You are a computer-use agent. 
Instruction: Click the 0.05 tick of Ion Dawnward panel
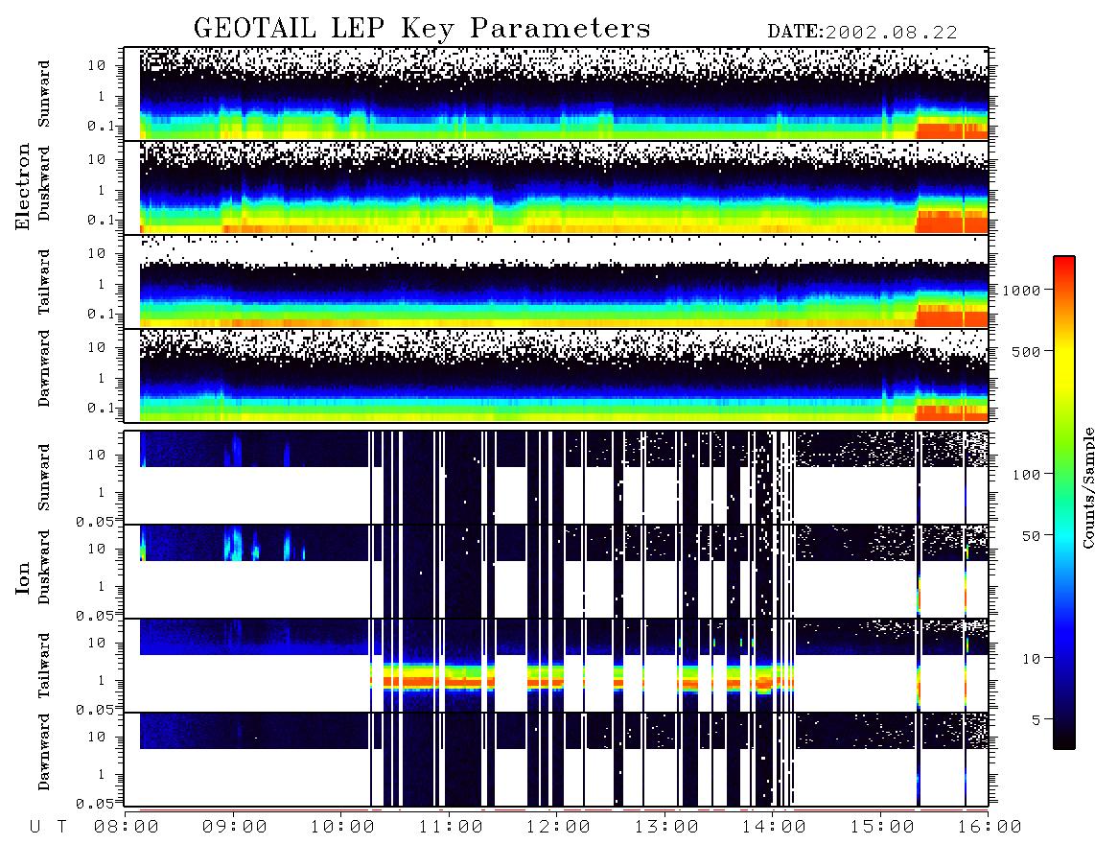(95, 804)
